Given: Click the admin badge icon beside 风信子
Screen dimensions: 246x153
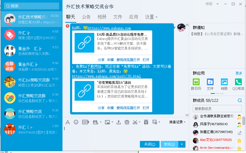Looking at the screenshot, I should (239, 125).
